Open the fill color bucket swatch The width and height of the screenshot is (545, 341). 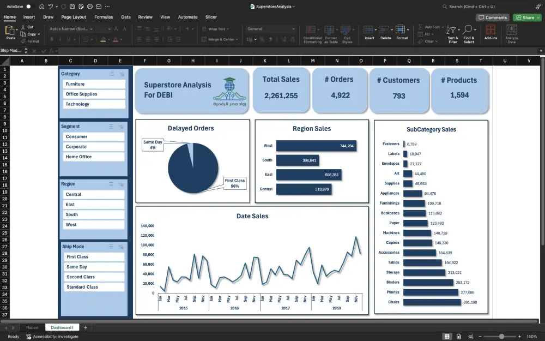pyautogui.click(x=103, y=39)
